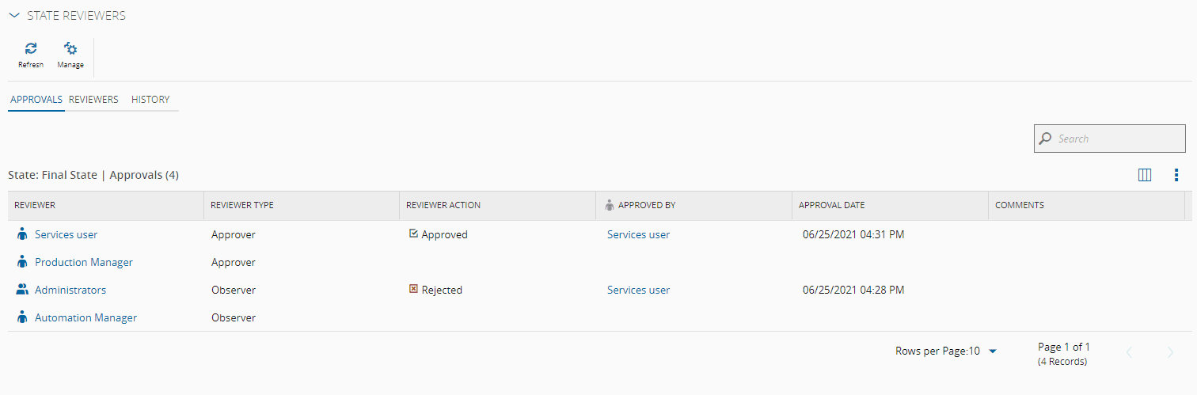Screen dimensions: 1197x395
Task: Switch to the History tab
Action: pyautogui.click(x=150, y=100)
